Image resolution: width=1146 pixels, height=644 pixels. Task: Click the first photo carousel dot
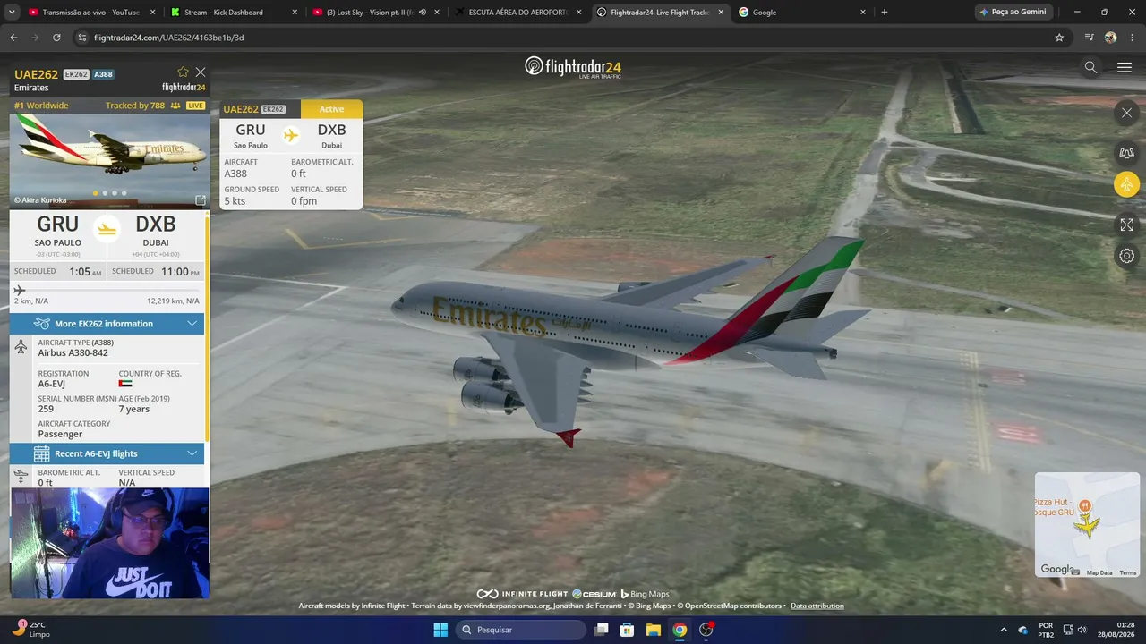click(96, 193)
